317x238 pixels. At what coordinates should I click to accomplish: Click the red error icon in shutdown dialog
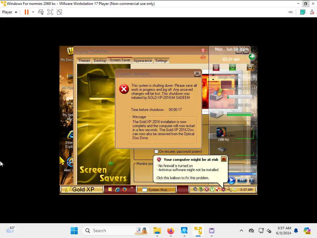point(124,89)
